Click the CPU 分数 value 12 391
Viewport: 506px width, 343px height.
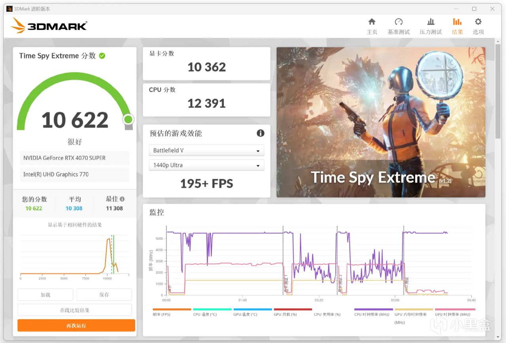pyautogui.click(x=207, y=103)
